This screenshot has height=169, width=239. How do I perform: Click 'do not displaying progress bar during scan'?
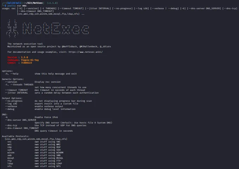point(63,101)
